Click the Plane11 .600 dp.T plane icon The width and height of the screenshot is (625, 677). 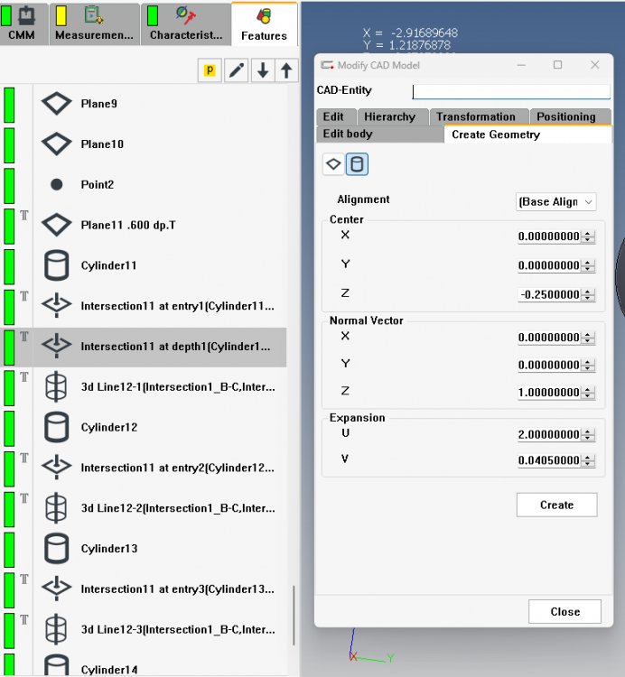click(x=57, y=225)
